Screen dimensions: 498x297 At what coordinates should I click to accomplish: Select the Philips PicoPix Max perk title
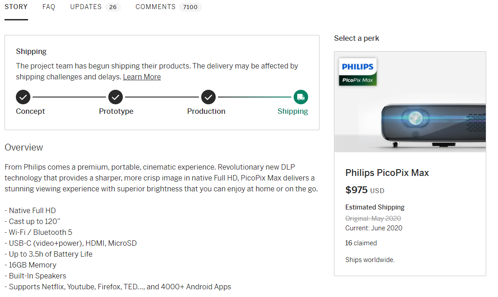387,173
